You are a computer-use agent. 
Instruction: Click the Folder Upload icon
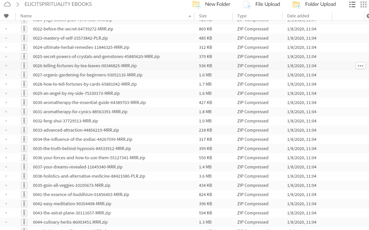(296, 4)
